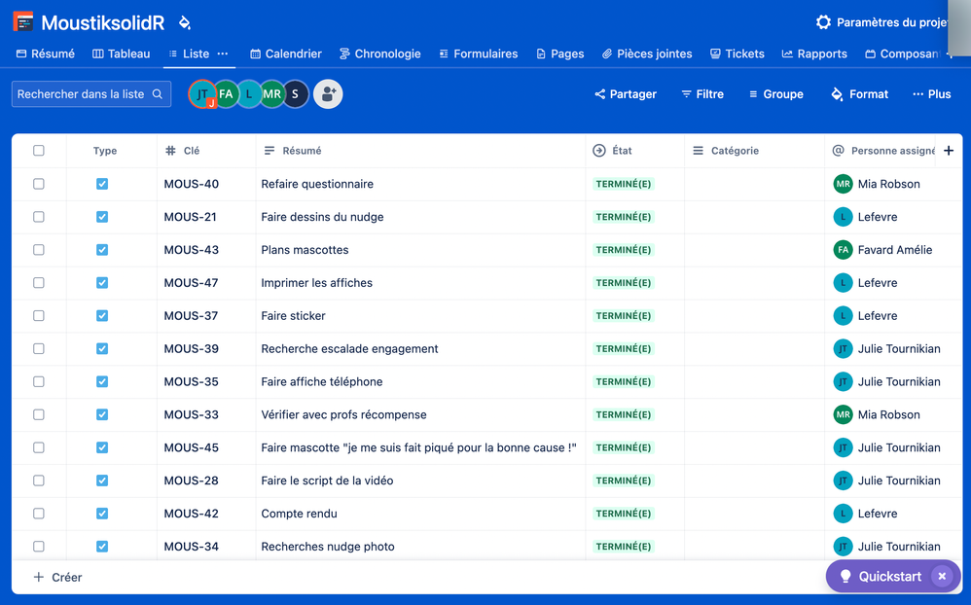Screen dimensions: 971x605
Task: Click the empty Catégorie cell for MOUS-37
Action: coord(754,316)
